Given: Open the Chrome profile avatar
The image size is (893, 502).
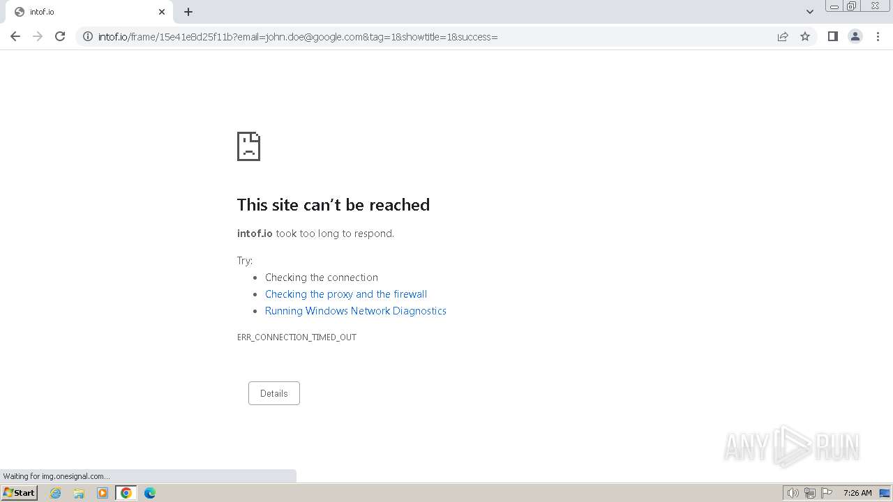Looking at the screenshot, I should (x=855, y=36).
